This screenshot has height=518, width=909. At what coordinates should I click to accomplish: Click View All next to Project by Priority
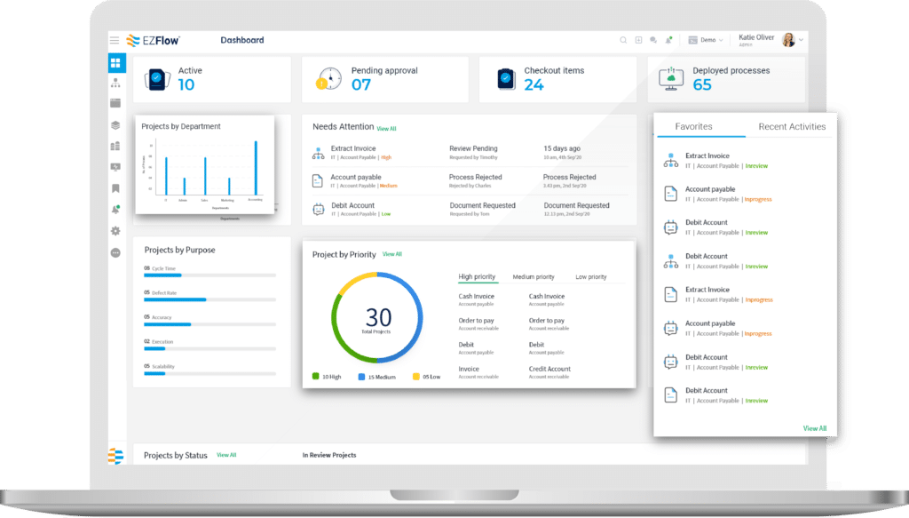[391, 254]
